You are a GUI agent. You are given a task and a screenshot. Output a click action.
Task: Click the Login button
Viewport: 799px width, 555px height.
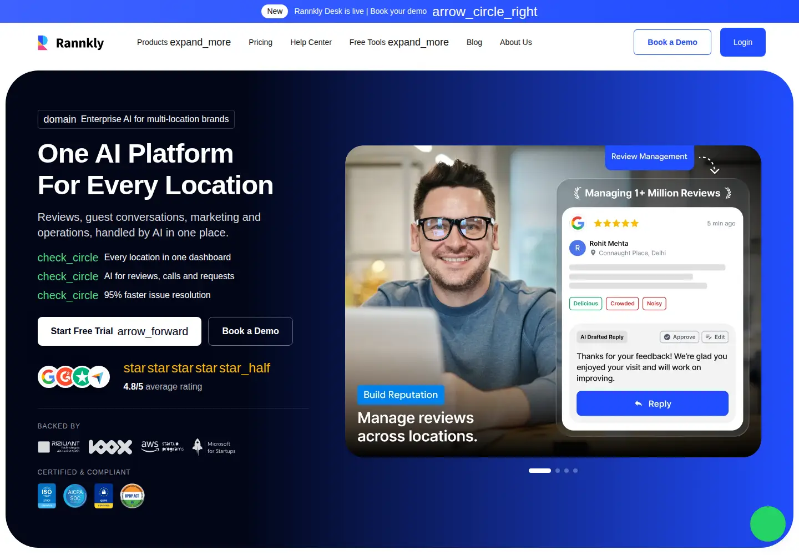click(x=742, y=42)
